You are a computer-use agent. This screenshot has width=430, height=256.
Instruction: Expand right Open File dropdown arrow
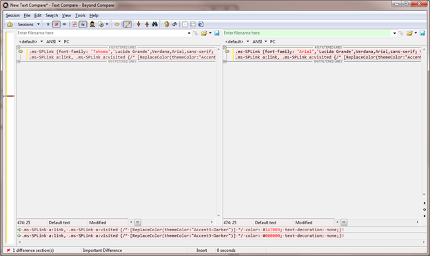tap(416, 33)
